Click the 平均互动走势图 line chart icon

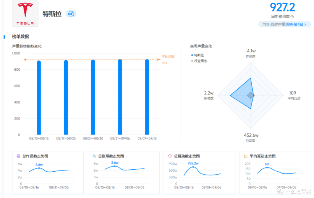click(x=246, y=156)
